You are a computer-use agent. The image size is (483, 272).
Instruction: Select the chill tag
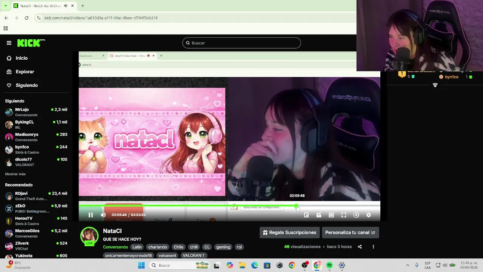click(x=194, y=247)
